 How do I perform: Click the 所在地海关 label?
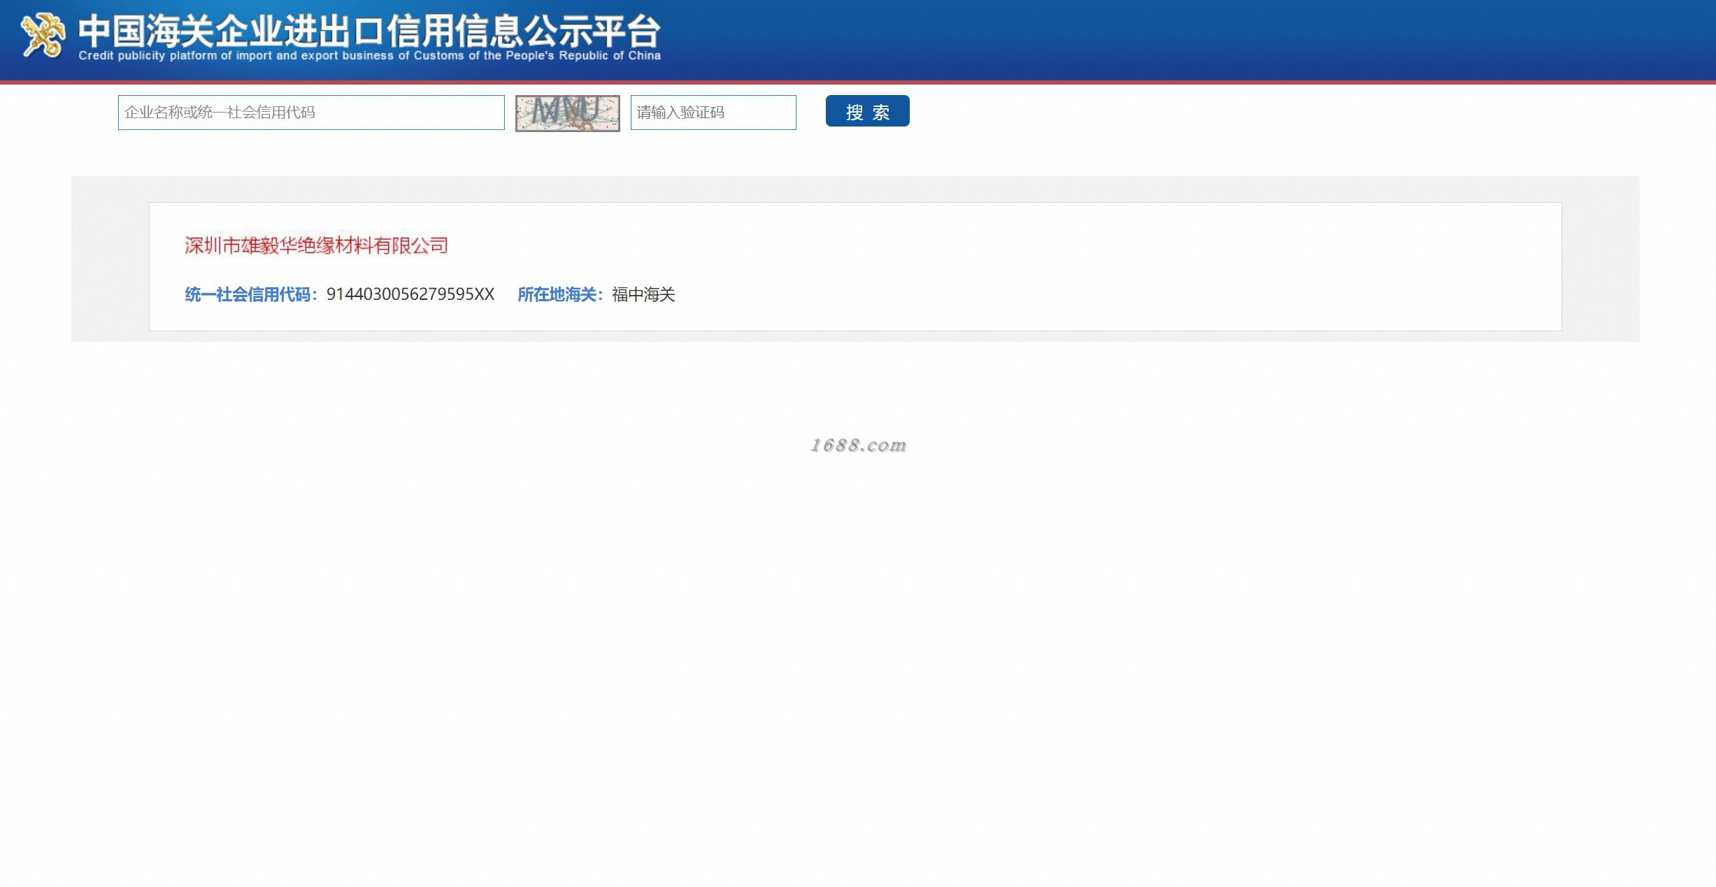[561, 294]
